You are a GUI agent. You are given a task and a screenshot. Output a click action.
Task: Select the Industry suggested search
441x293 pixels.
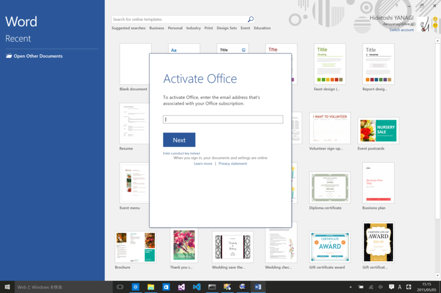pyautogui.click(x=193, y=28)
